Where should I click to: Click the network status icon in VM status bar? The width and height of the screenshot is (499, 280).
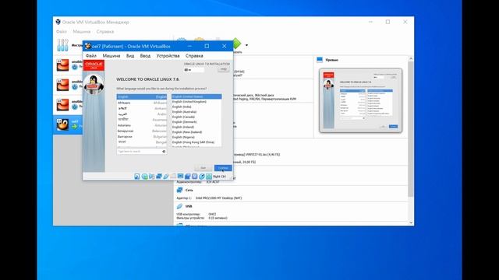point(159,177)
